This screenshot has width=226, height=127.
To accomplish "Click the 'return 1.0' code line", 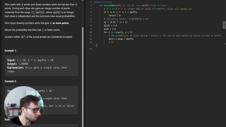I will click(x=114, y=16).
